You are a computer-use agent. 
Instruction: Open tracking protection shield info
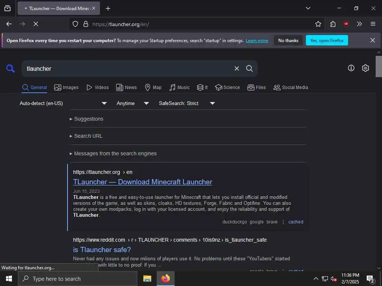(75, 24)
